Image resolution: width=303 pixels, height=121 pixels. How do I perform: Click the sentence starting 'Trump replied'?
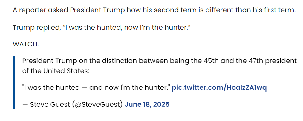(x=102, y=28)
